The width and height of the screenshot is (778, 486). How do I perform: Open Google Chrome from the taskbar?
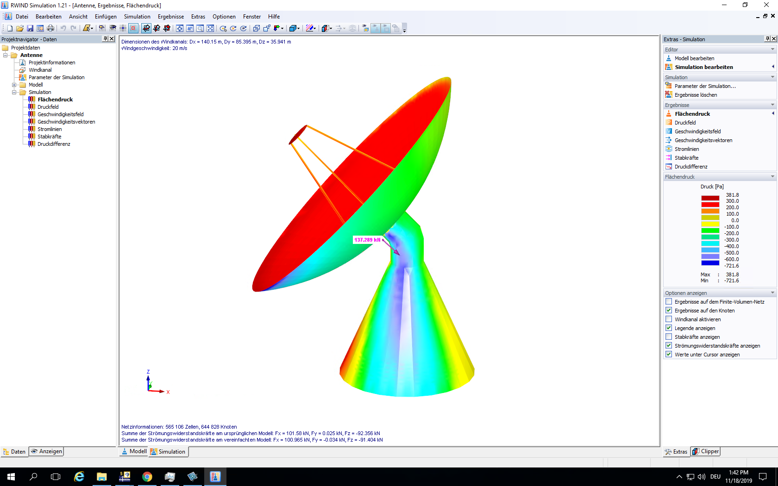click(x=147, y=477)
